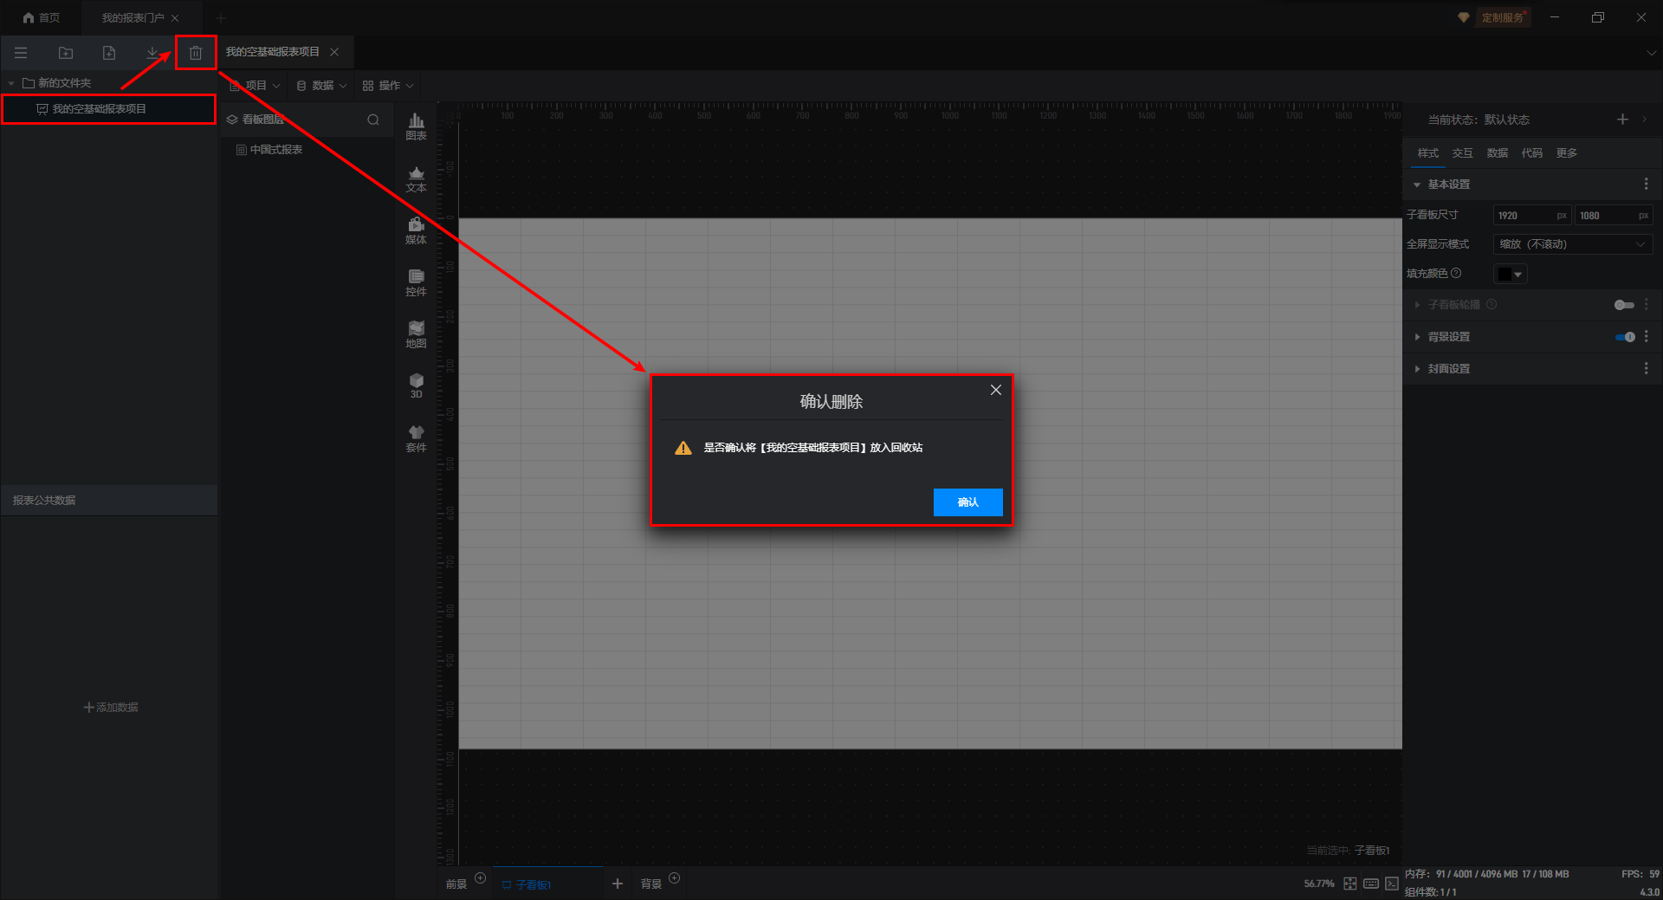Toggle the 子看板轮播 switch

[1624, 305]
